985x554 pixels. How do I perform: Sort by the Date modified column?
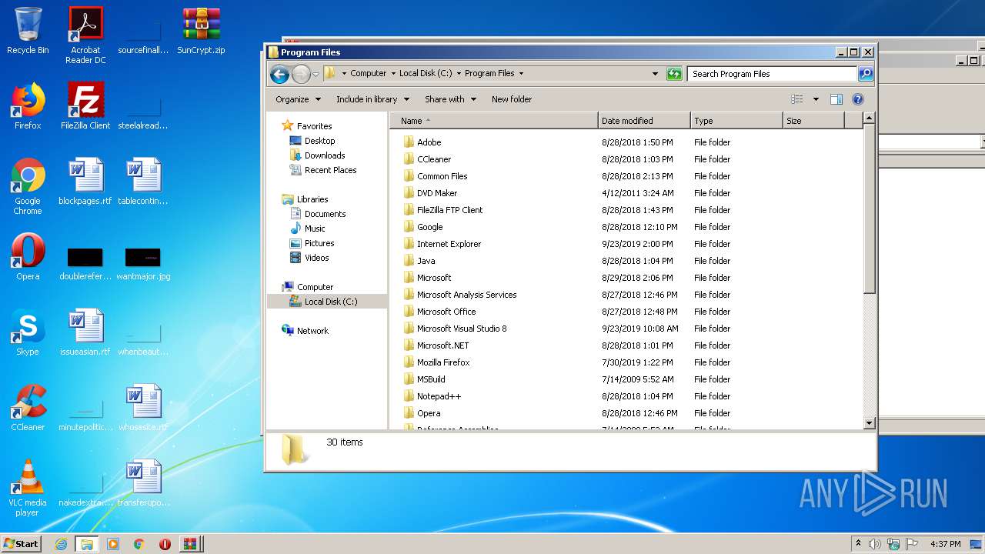click(x=644, y=121)
